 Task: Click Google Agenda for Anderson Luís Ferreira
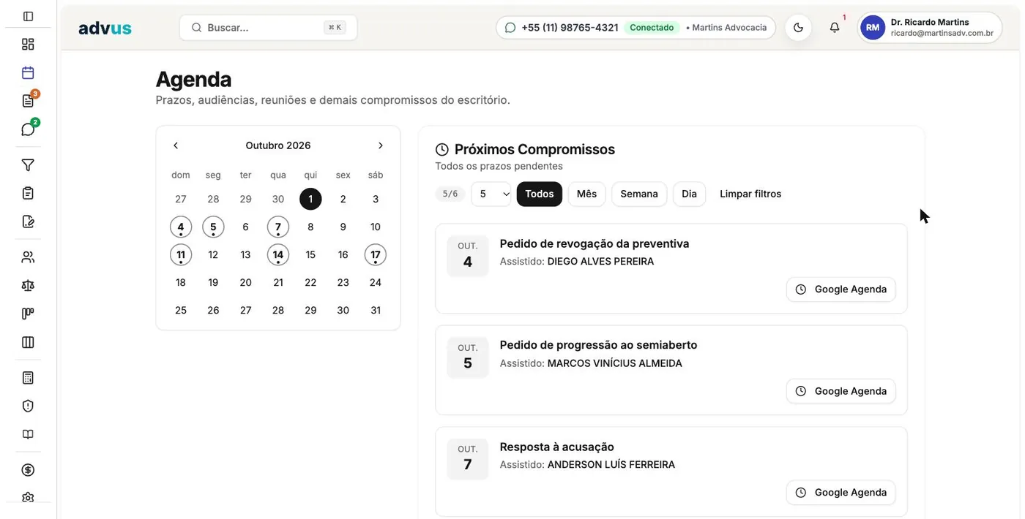point(841,493)
